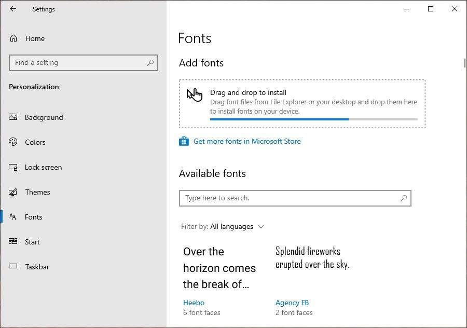Click the Lock screen icon in sidebar
The image size is (467, 328).
pyautogui.click(x=12, y=167)
